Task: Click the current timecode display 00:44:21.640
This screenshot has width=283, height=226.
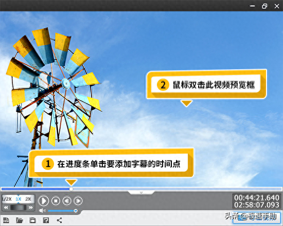Action: [x=257, y=198]
